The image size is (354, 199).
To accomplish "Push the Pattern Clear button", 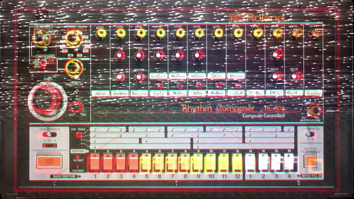I will pyautogui.click(x=44, y=63).
